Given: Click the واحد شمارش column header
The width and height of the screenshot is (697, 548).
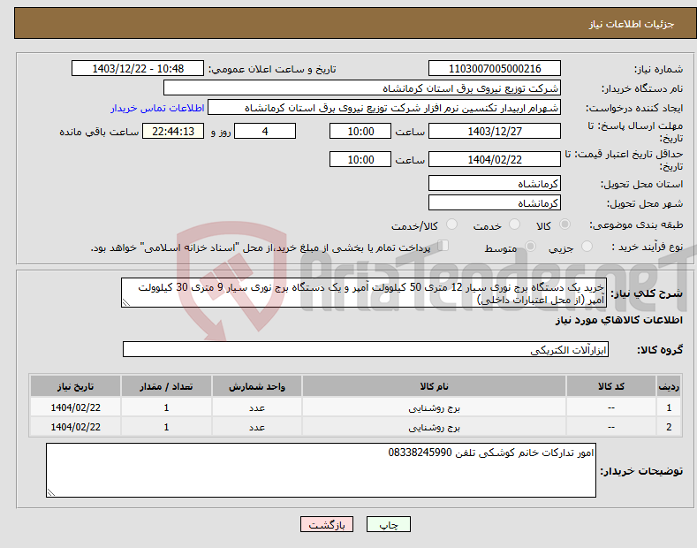Looking at the screenshot, I should pos(257,386).
